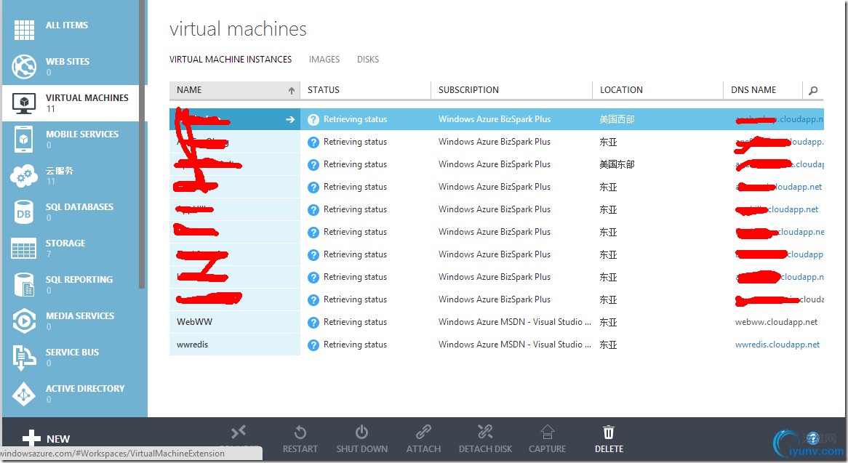The width and height of the screenshot is (848, 463).
Task: Click the Delete trash icon
Action: coord(609,432)
